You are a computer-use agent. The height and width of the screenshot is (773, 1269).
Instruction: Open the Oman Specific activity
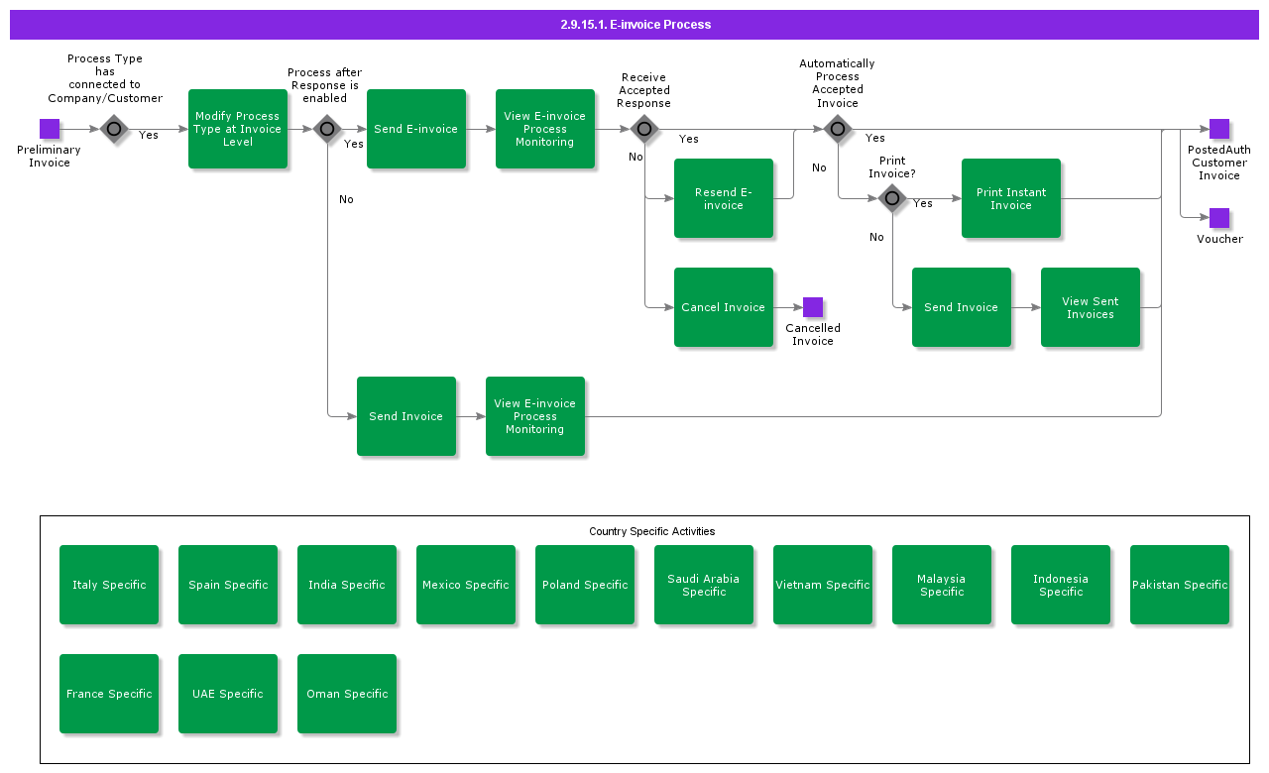[x=347, y=694]
